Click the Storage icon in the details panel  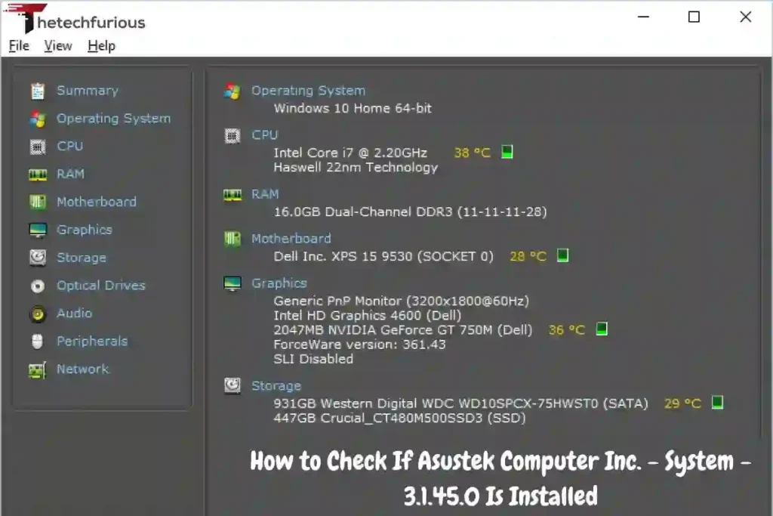232,385
